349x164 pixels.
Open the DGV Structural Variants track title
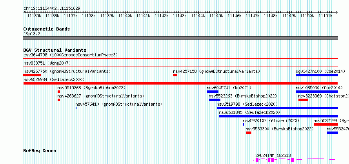point(55,50)
